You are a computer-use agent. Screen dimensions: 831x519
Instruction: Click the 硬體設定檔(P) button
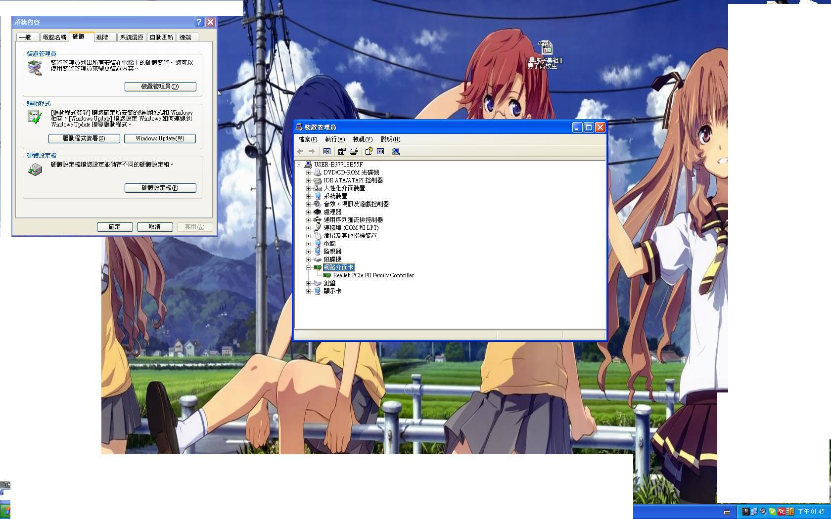pos(160,188)
